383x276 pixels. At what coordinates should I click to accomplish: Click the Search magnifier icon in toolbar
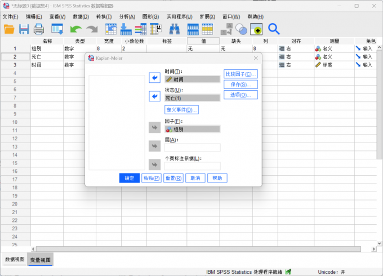tap(274, 29)
